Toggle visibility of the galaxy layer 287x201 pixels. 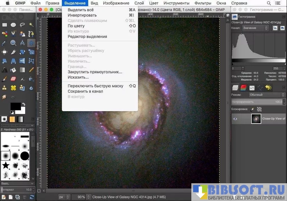(x=235, y=119)
